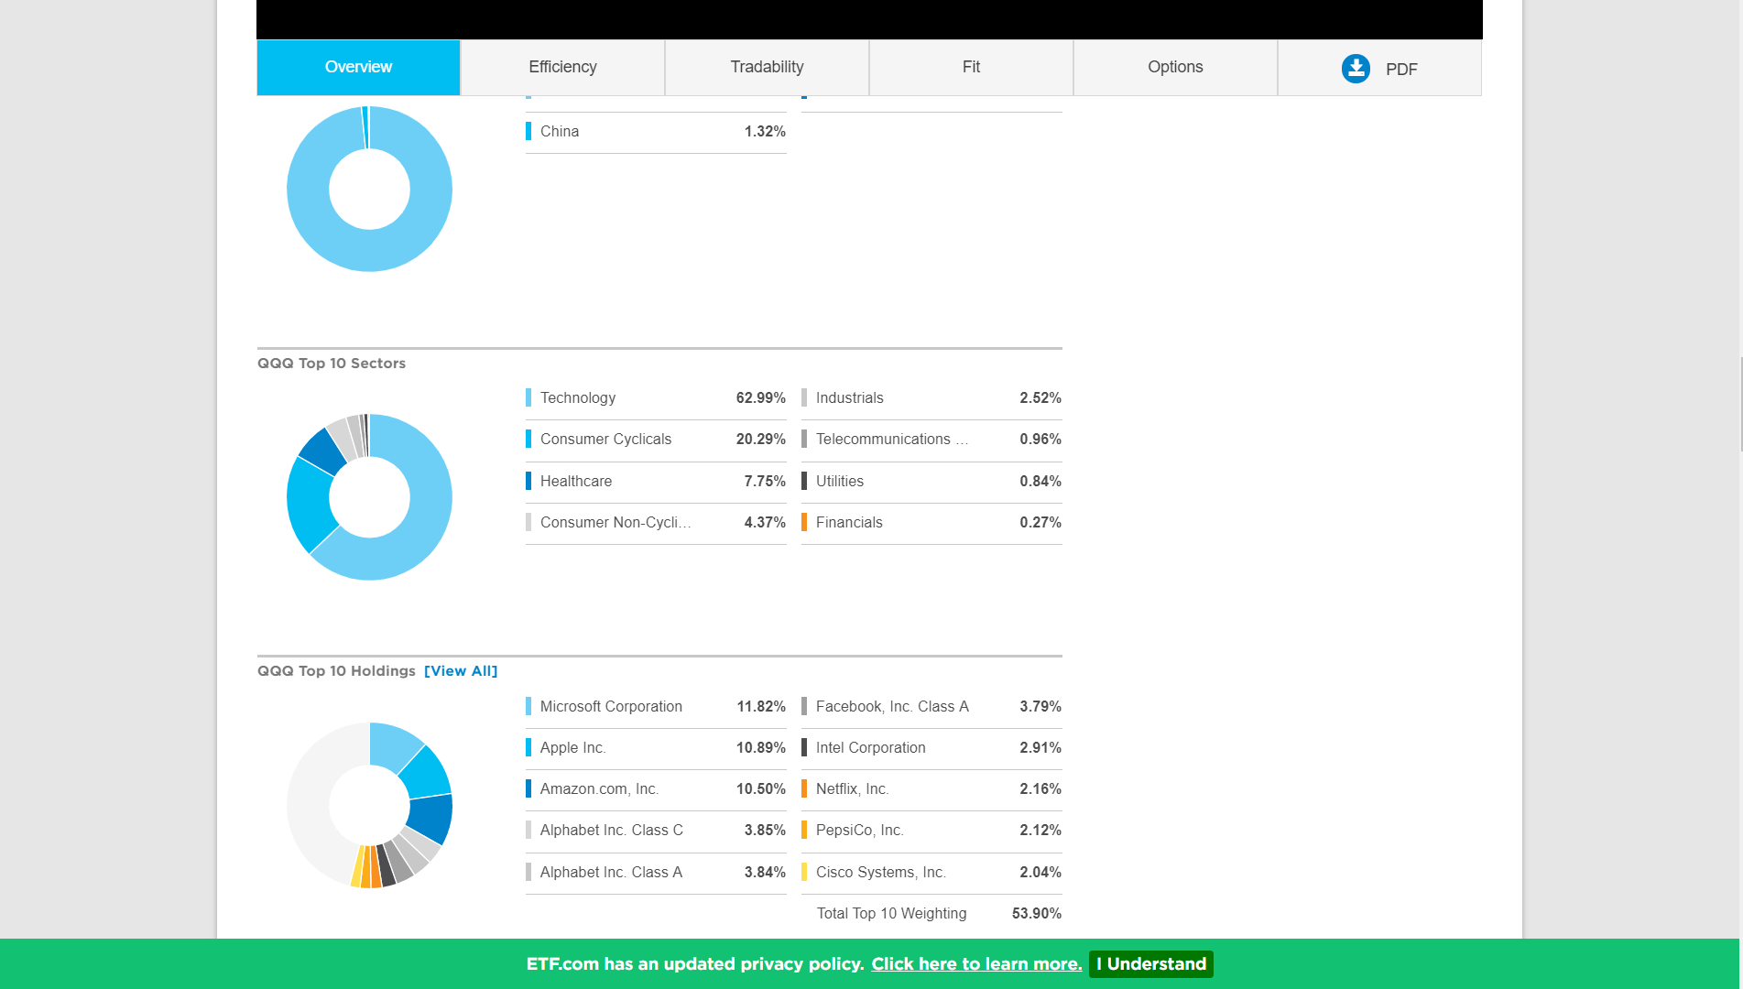1743x989 pixels.
Task: Select the Healthcare sector label
Action: tap(576, 481)
